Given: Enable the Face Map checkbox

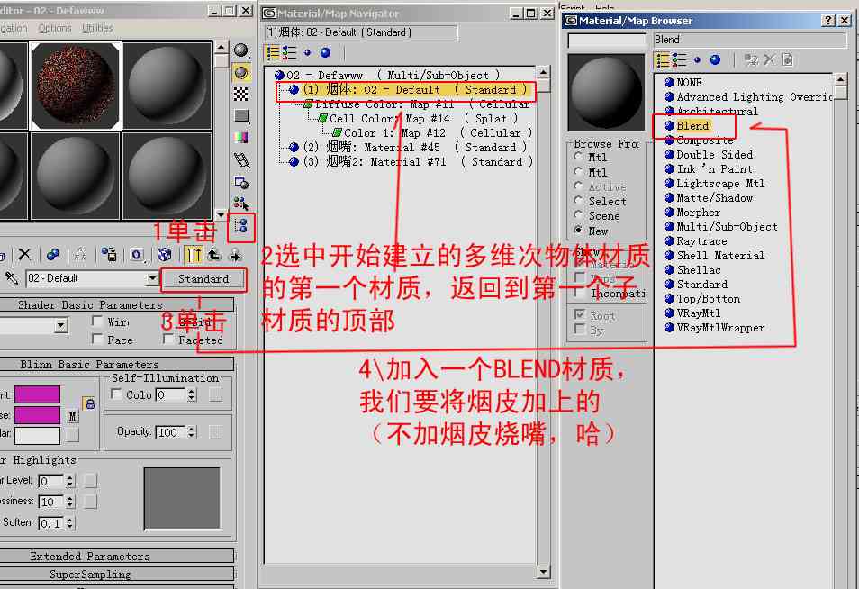Looking at the screenshot, I should coord(97,340).
